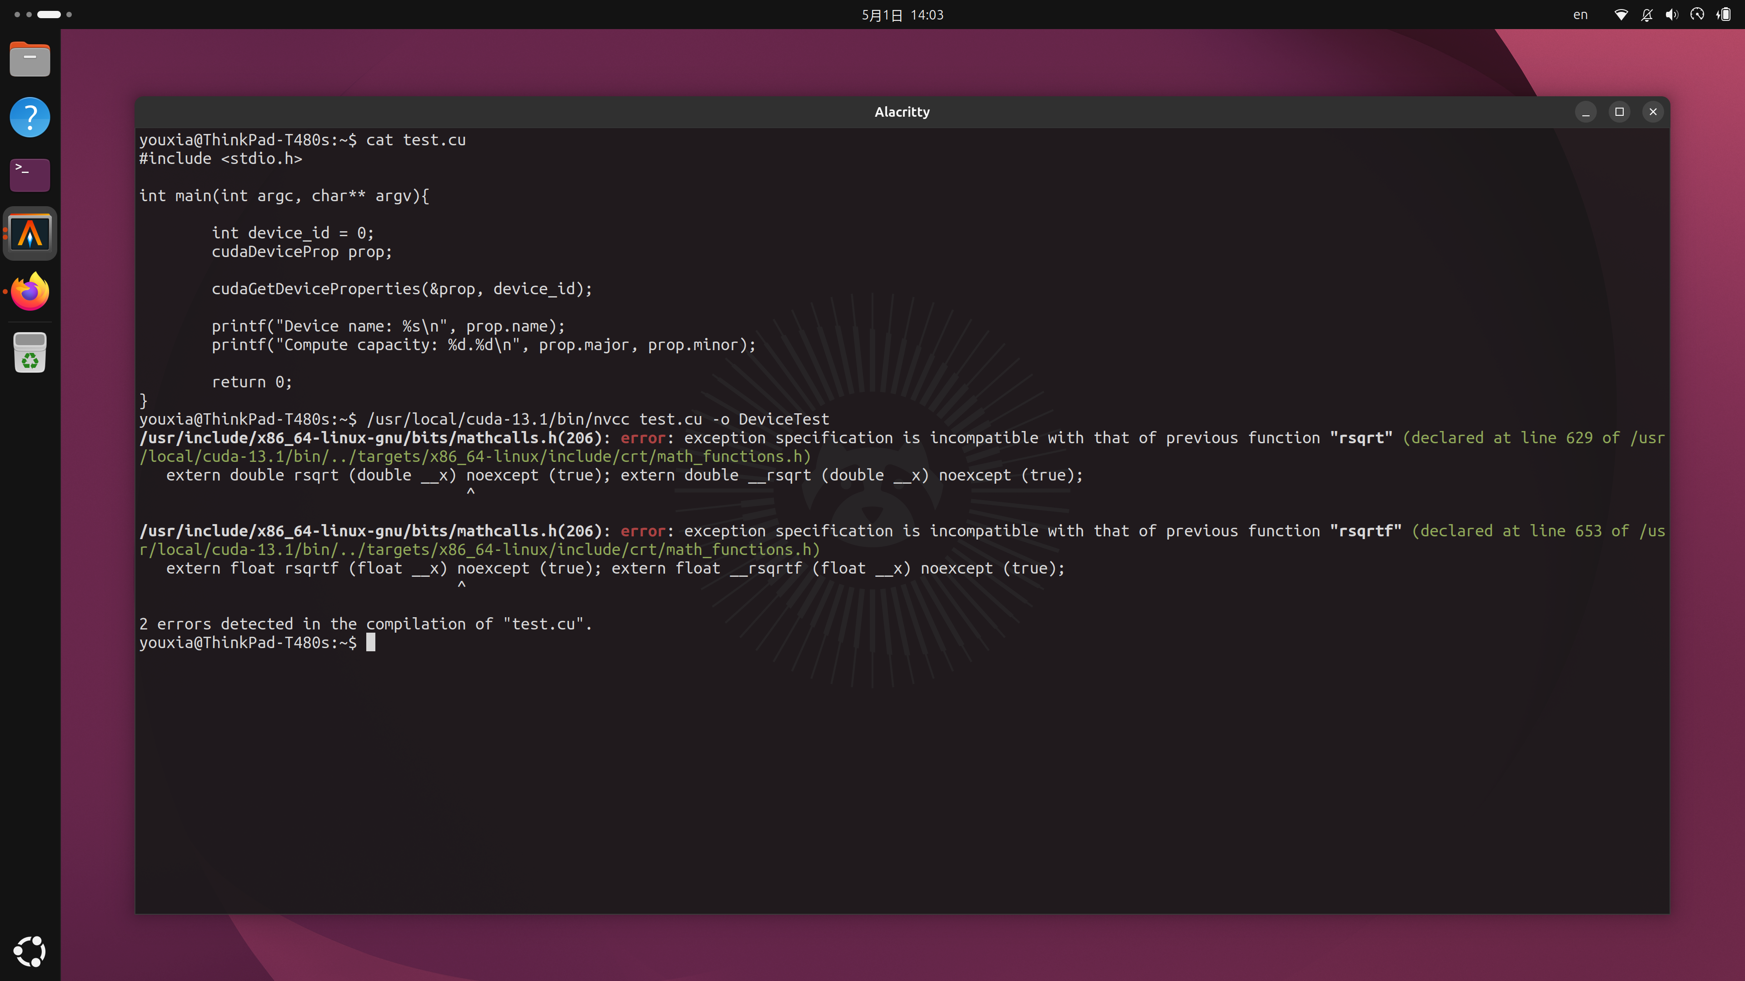Viewport: 1745px width, 981px height.
Task: Click the 'Compute capacity' printf line
Action: [484, 345]
